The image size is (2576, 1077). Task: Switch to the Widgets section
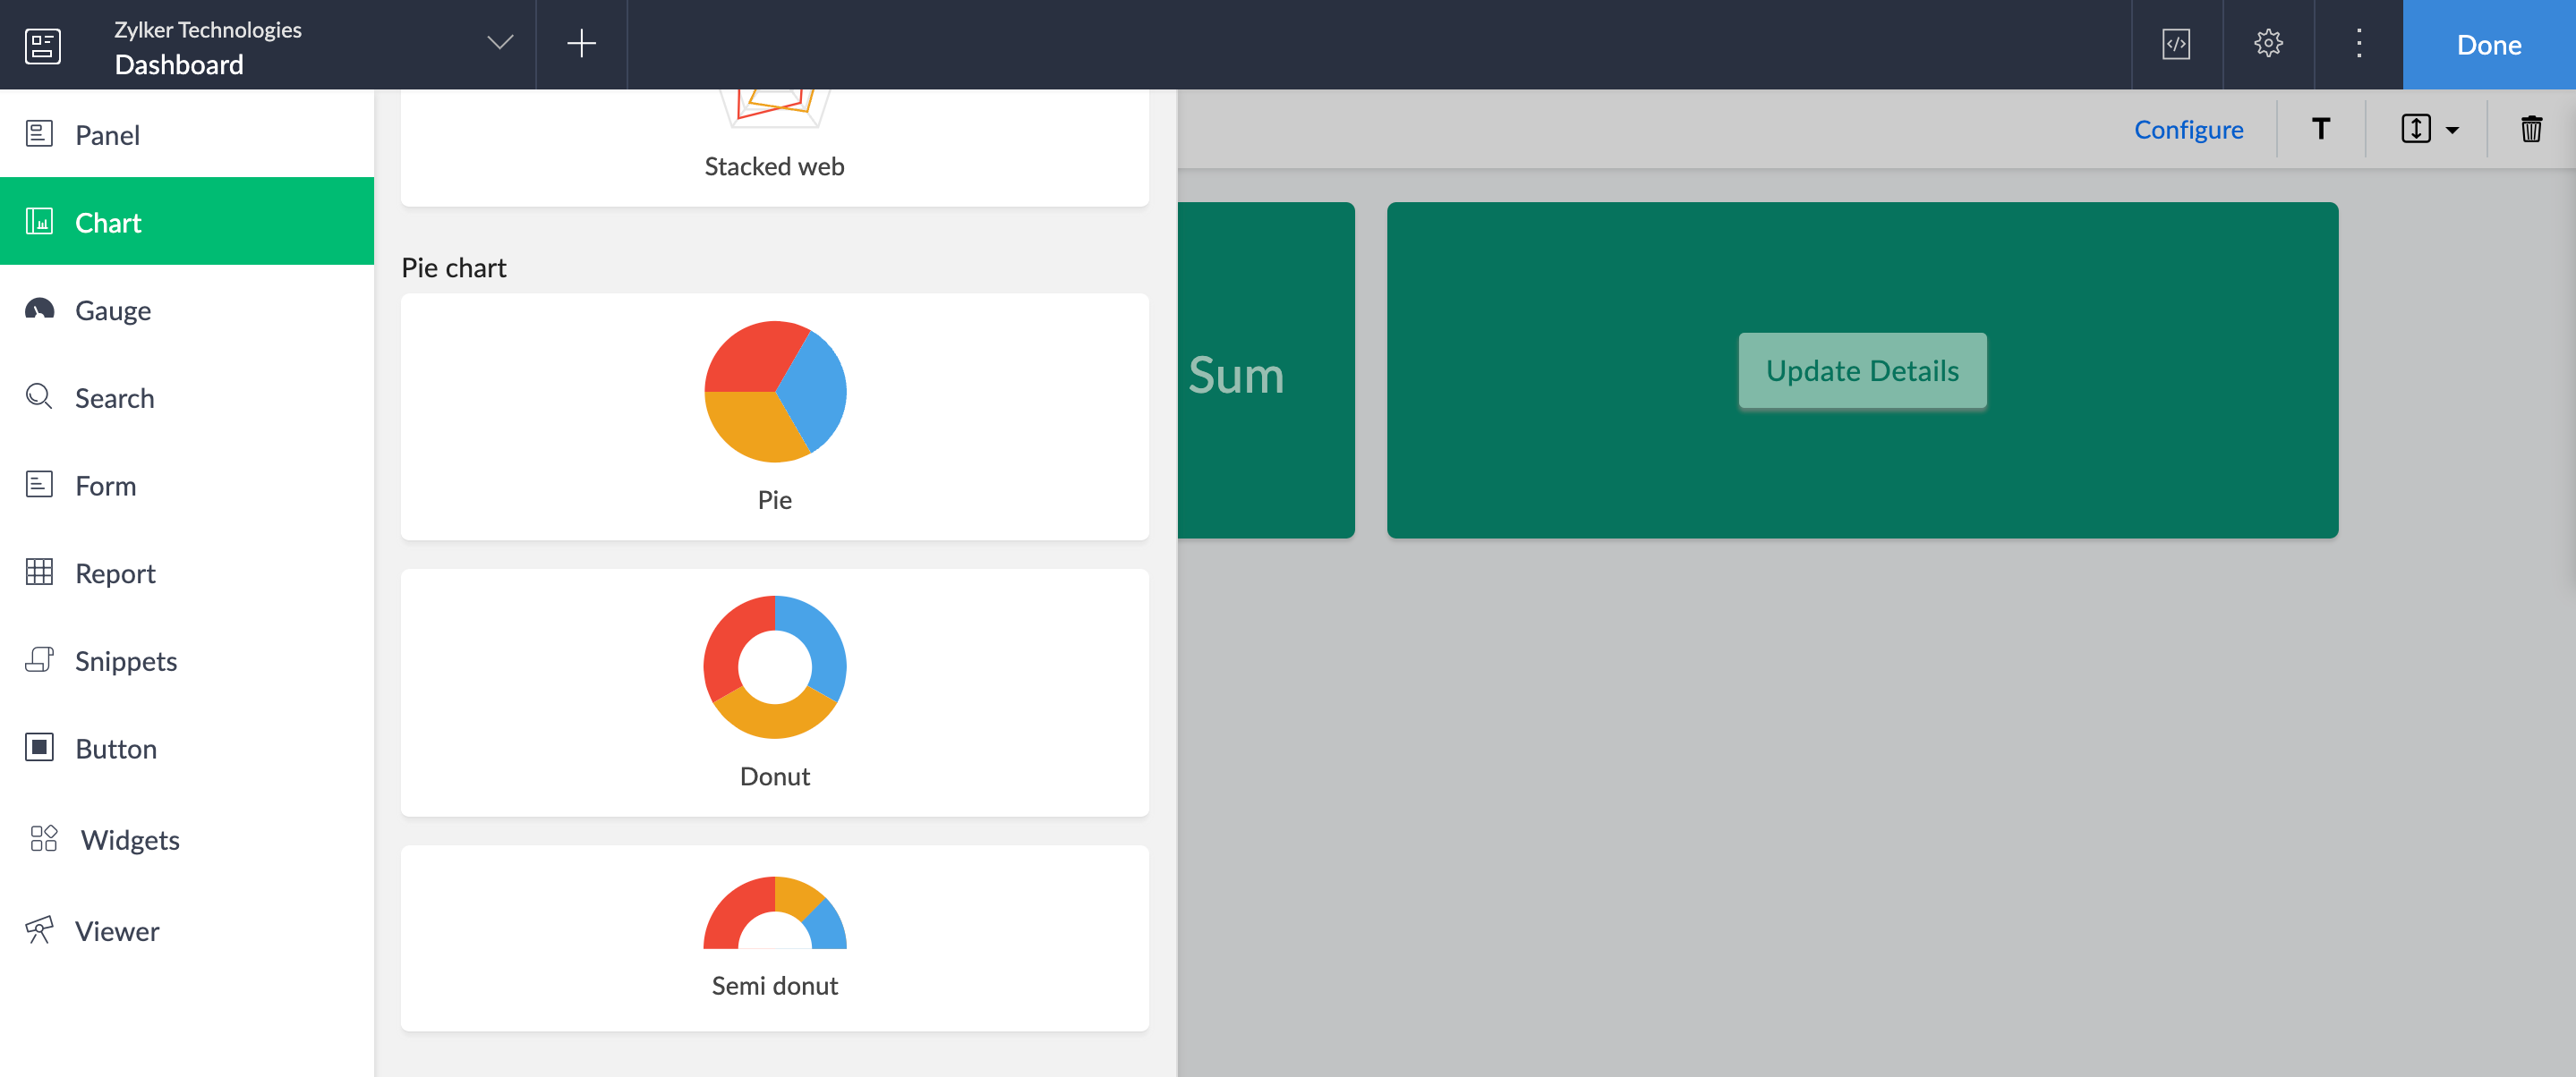tap(129, 838)
